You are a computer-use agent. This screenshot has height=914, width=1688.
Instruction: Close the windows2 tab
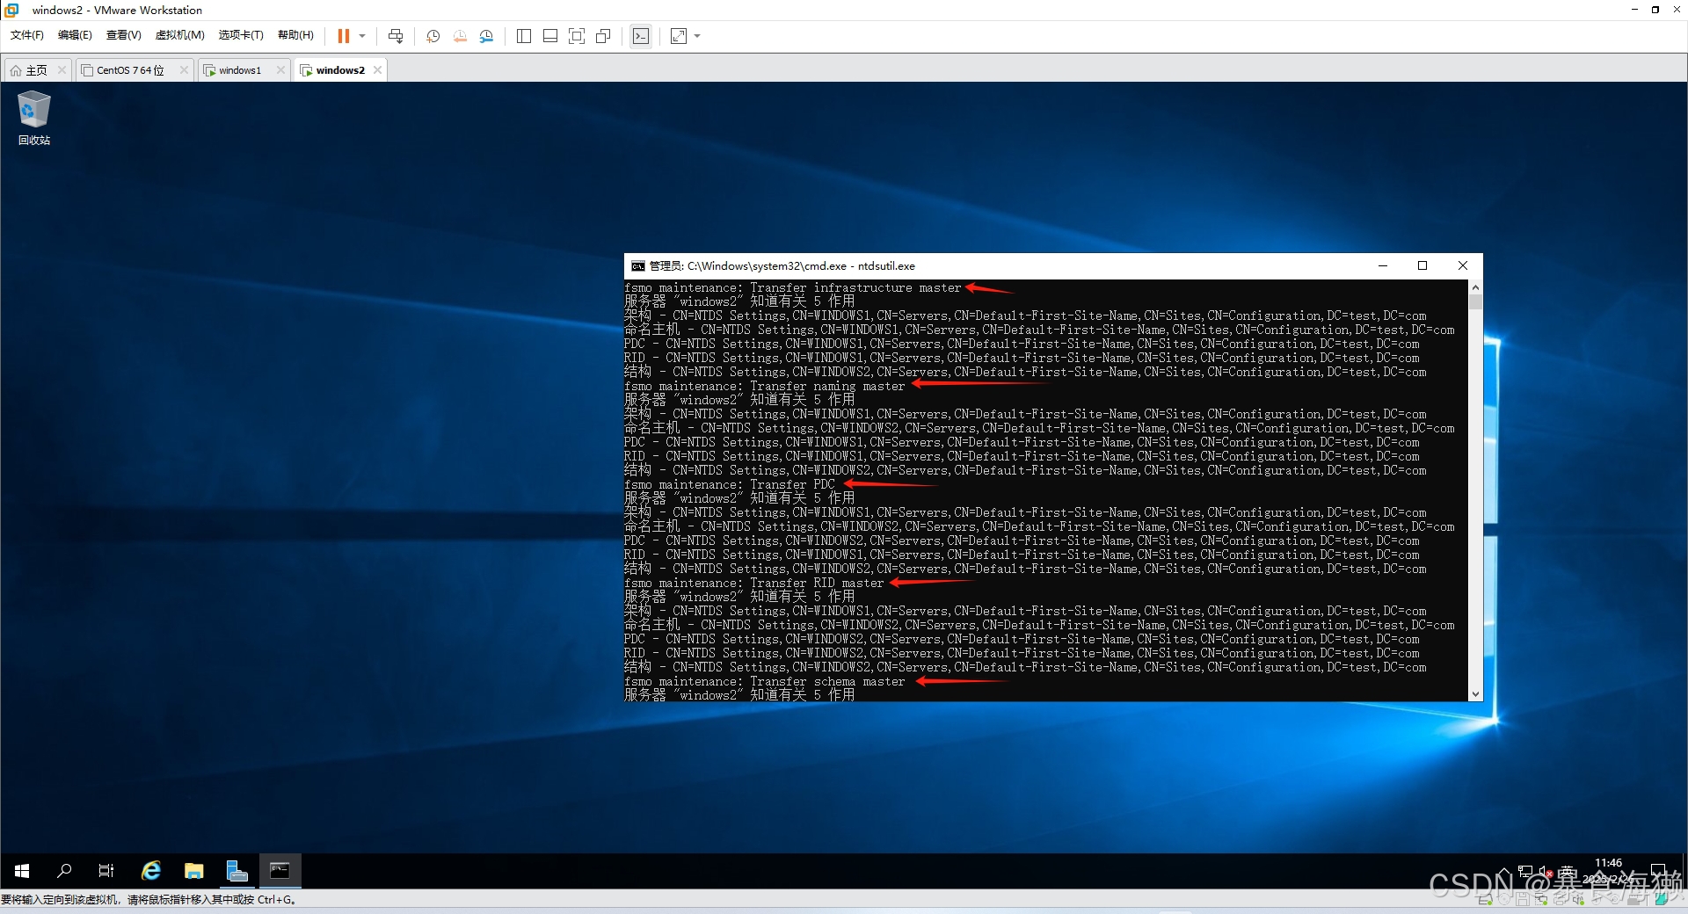[378, 70]
